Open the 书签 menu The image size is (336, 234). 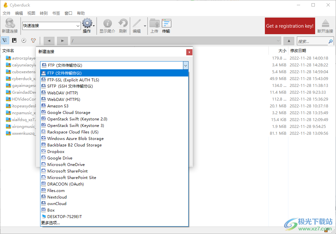point(55,13)
